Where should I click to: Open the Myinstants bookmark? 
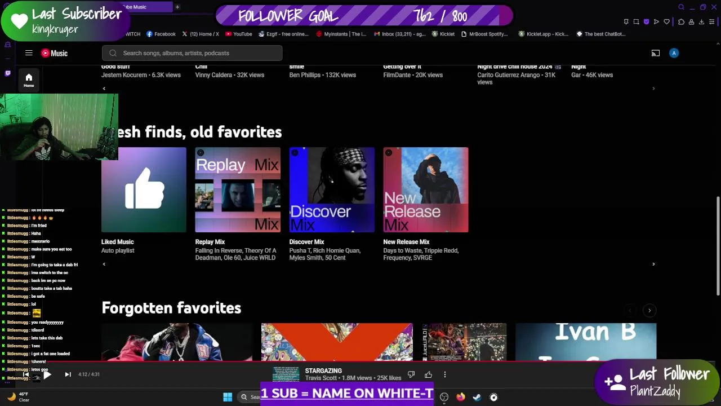(x=341, y=34)
